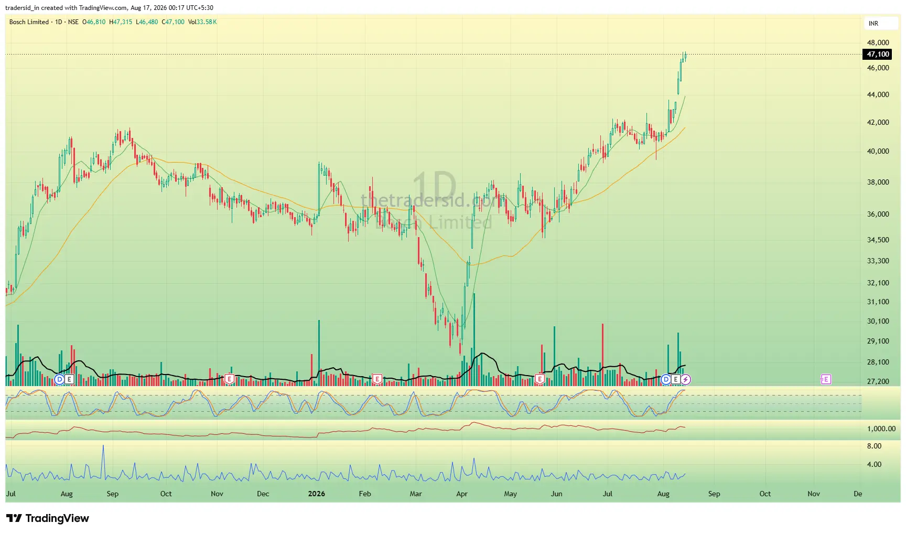This screenshot has width=906, height=534.
Task: Click the open value O46,810
Action: tap(94, 22)
